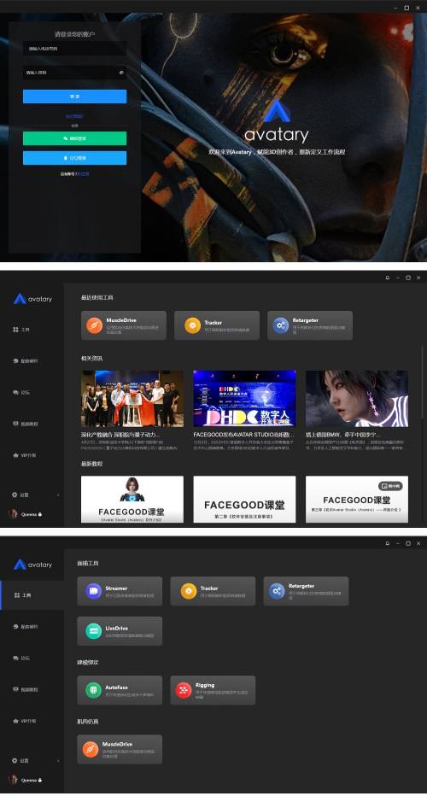
Task: Launch Tracker next to Streamer on the tools screen
Action: pos(213,591)
